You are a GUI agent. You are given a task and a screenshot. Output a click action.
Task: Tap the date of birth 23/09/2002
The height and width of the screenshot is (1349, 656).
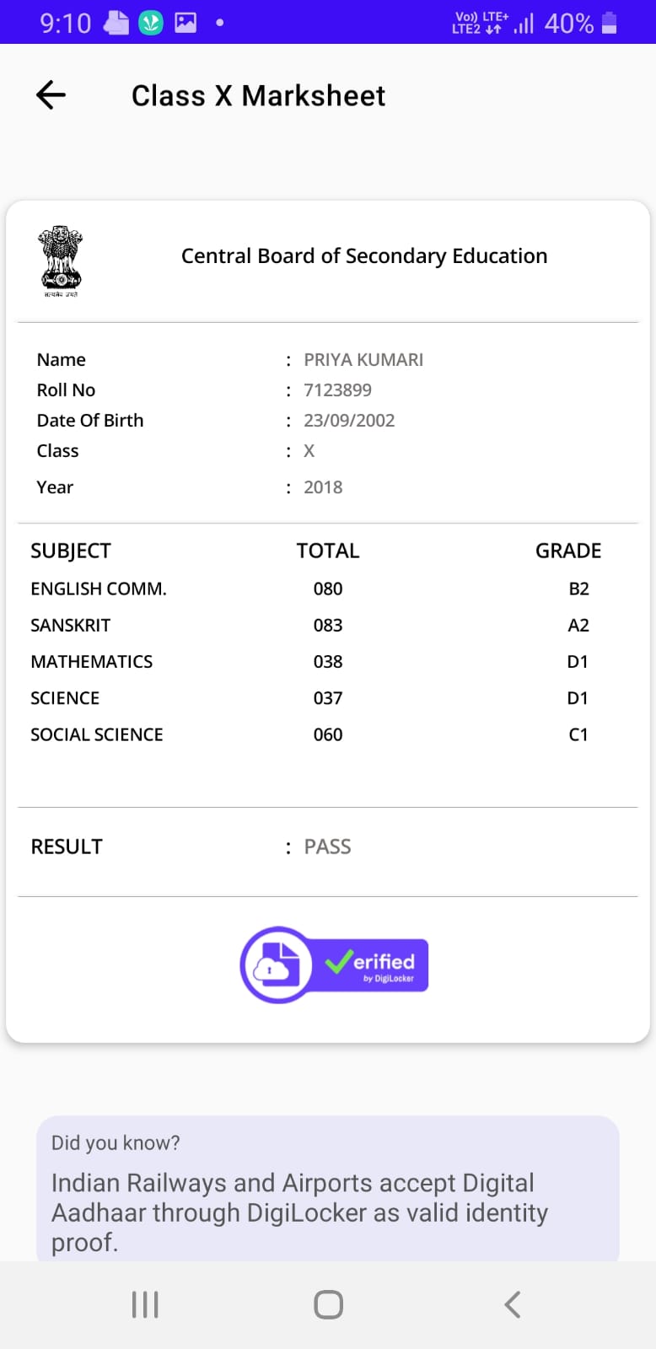coord(349,421)
